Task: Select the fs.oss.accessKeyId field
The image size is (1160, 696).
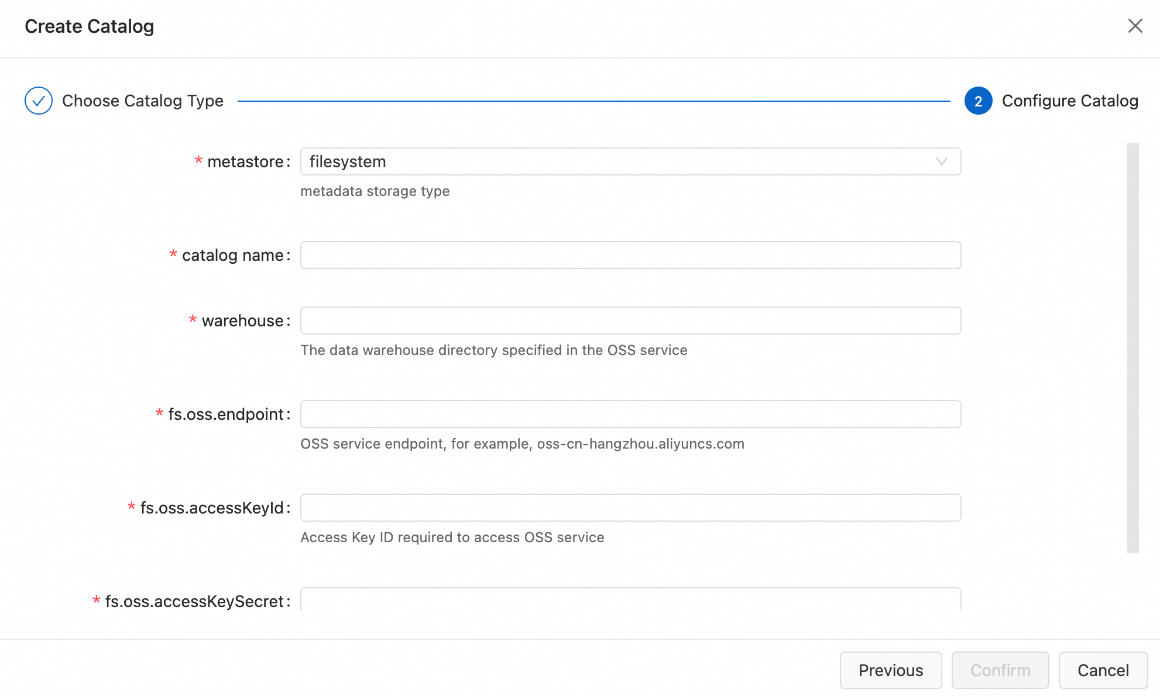Action: tap(630, 507)
